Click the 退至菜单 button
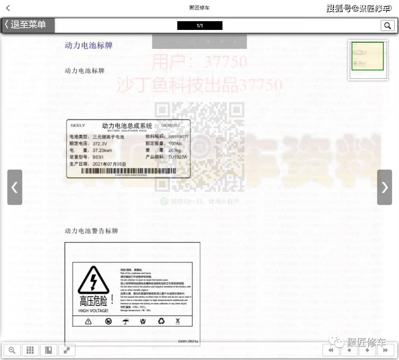 pyautogui.click(x=28, y=25)
